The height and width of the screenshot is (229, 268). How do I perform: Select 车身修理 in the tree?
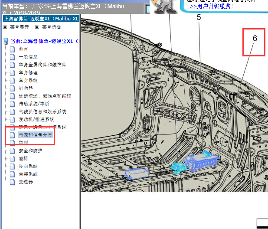28,72
